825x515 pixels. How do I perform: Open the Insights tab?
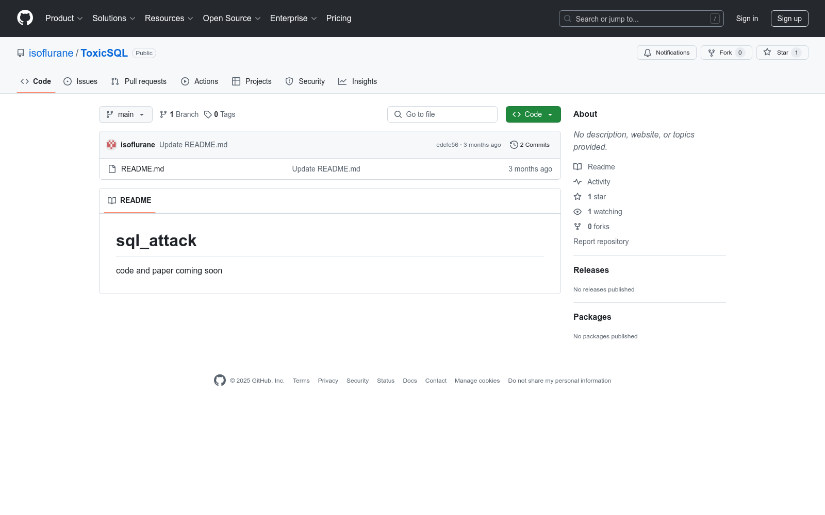357,81
